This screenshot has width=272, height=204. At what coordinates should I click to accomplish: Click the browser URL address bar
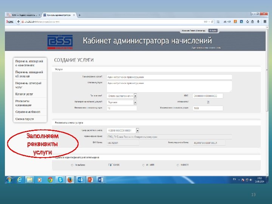point(114,22)
